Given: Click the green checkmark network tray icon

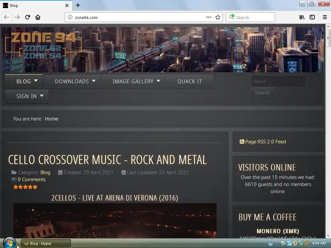Looking at the screenshot, I should click(301, 243).
